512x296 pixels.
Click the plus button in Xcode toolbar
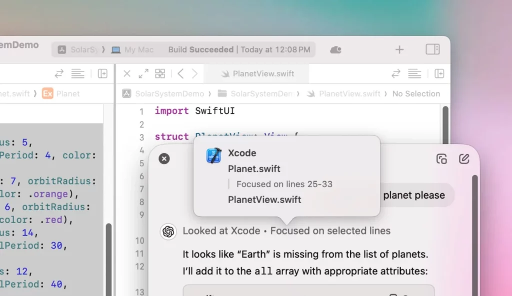(x=399, y=49)
